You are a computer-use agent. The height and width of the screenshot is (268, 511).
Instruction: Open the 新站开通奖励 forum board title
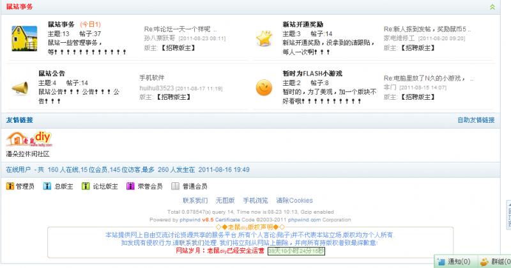pos(302,24)
